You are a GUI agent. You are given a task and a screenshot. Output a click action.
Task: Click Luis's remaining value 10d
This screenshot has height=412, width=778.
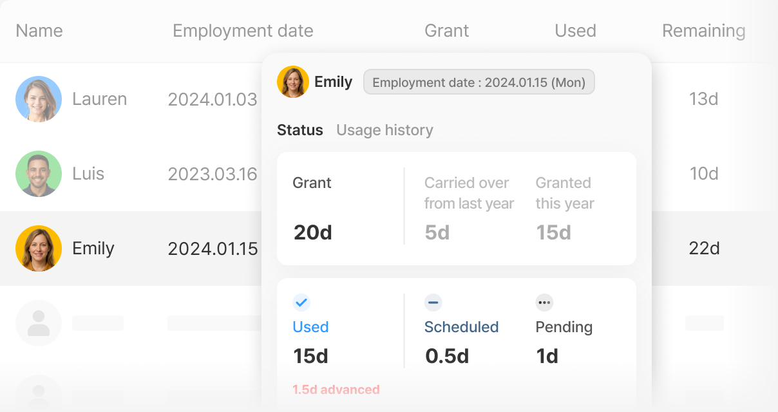click(704, 174)
